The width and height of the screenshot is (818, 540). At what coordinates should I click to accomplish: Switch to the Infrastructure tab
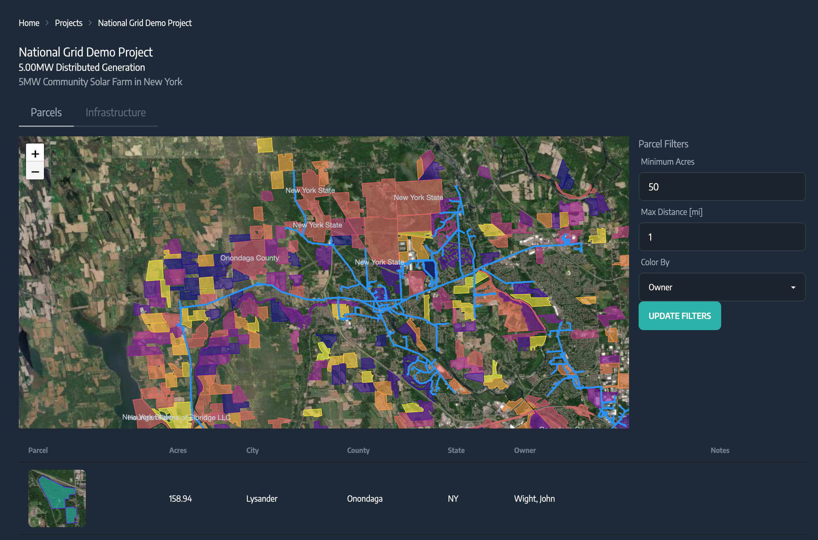[116, 112]
